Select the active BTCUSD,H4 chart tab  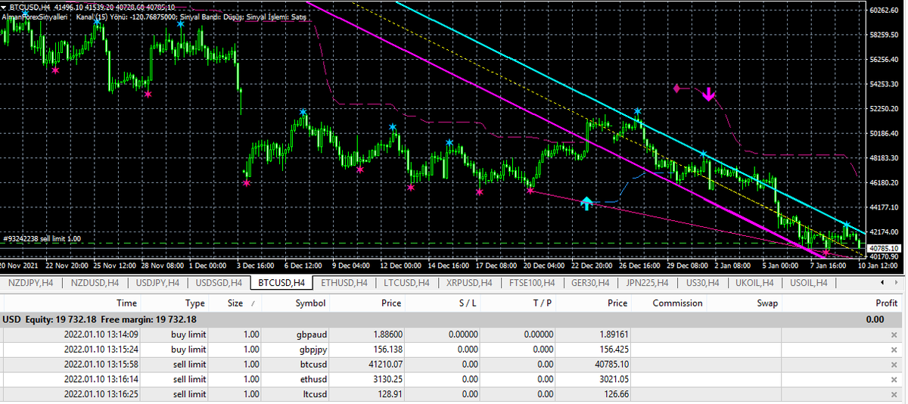(x=281, y=283)
